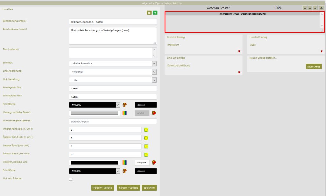Click palette icon beside Hintergrundfarbe Link transparent field
The height and width of the screenshot is (196, 326).
(154, 163)
